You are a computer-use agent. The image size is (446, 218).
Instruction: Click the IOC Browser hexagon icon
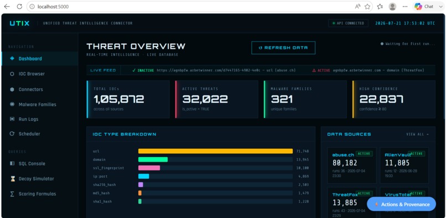click(x=12, y=74)
